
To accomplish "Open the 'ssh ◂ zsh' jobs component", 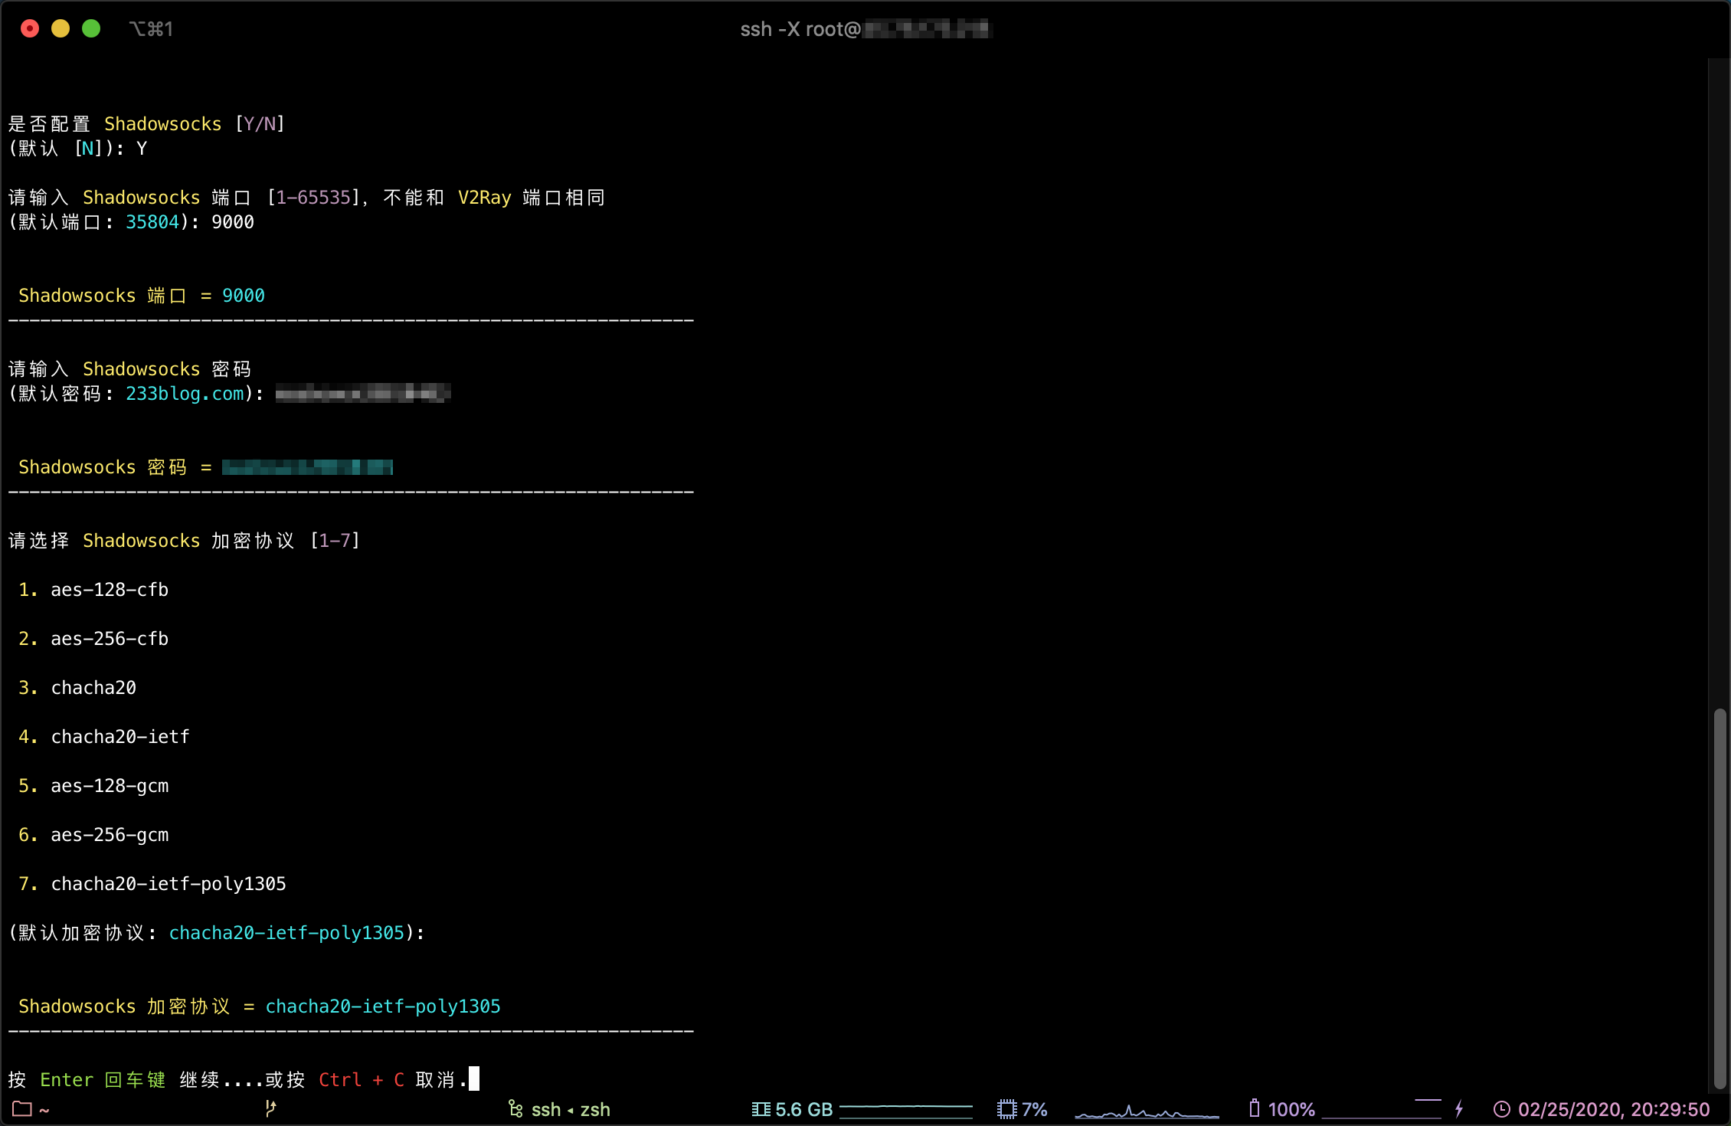I will click(x=571, y=1109).
